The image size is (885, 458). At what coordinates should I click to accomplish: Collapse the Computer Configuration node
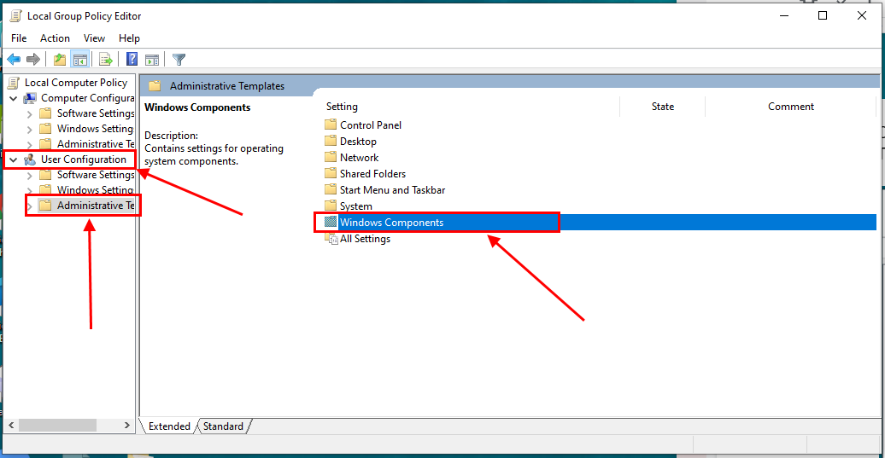(x=14, y=99)
